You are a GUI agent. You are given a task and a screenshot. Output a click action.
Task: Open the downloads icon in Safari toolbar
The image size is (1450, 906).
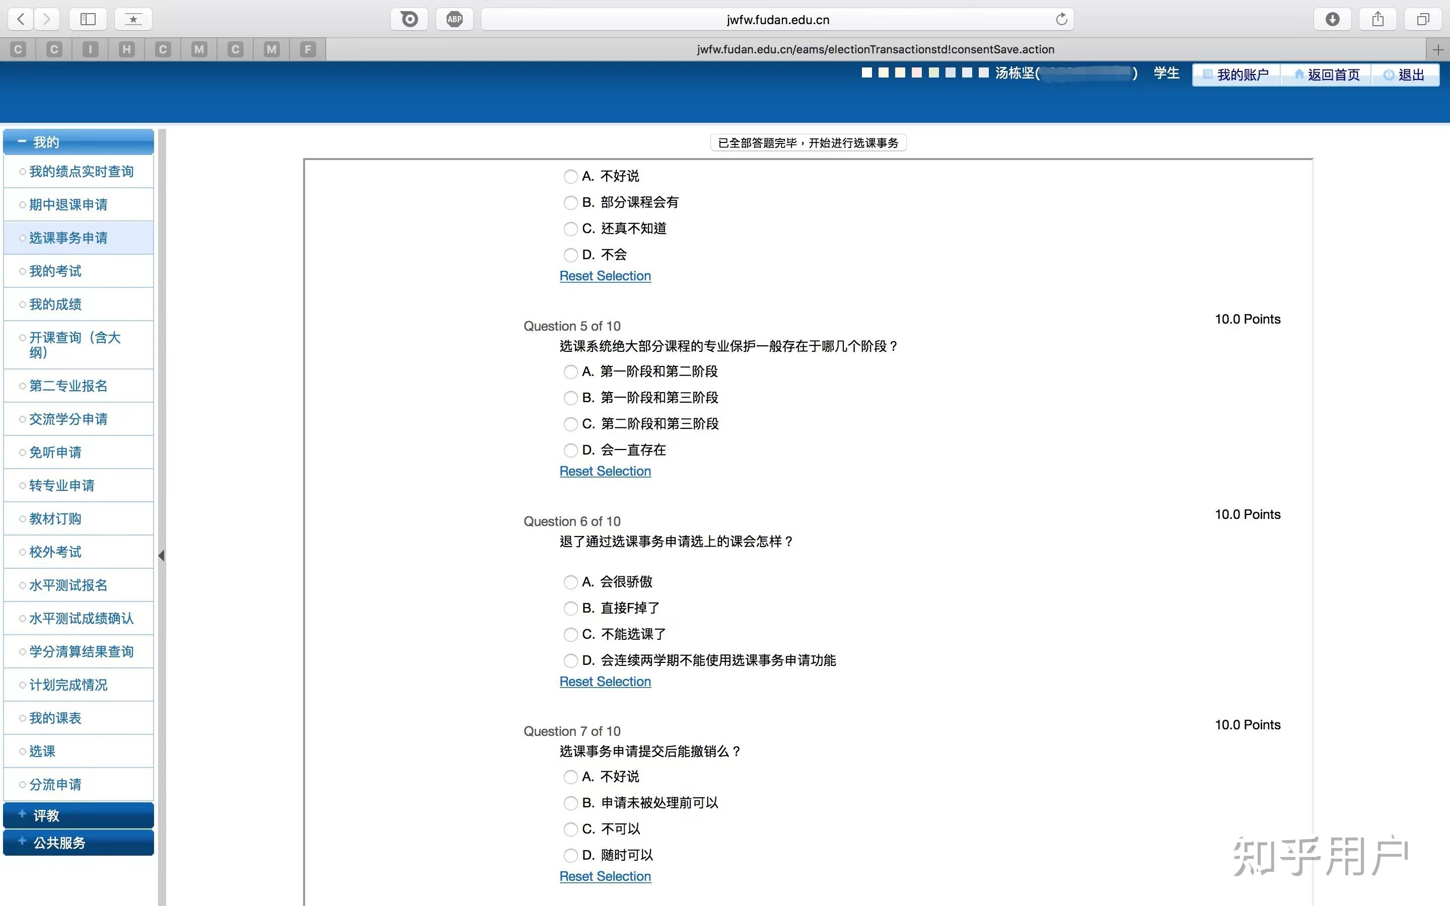(1333, 19)
